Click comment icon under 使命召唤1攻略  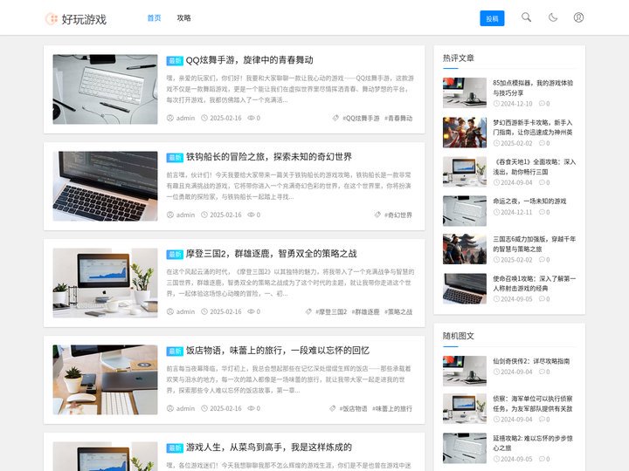click(x=542, y=299)
